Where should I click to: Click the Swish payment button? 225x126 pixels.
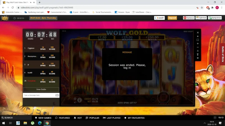coord(159,18)
